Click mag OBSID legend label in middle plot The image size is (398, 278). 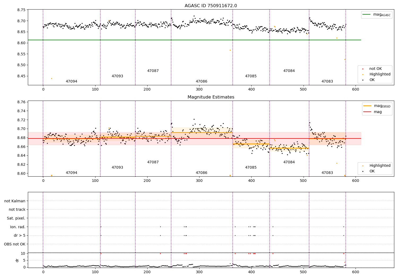(x=382, y=106)
